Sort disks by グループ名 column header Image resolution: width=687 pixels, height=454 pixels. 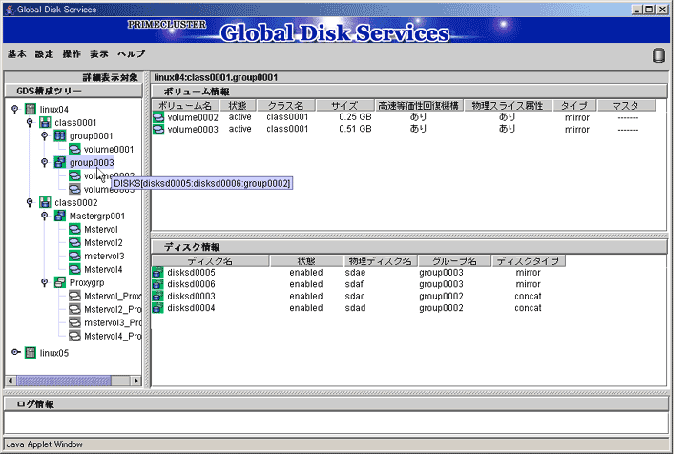[x=454, y=261]
